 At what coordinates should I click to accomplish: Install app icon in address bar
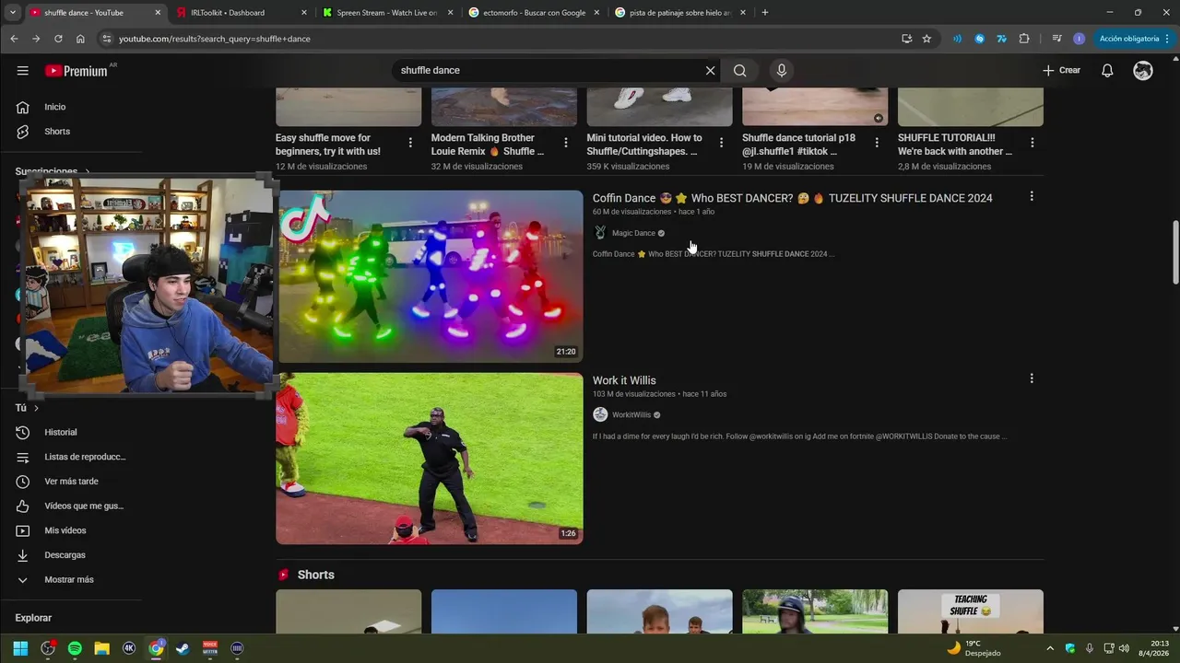click(x=906, y=39)
